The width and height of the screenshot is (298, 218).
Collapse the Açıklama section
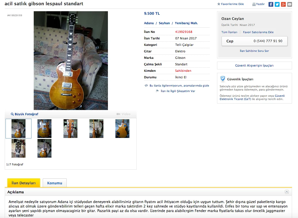tap(287, 192)
